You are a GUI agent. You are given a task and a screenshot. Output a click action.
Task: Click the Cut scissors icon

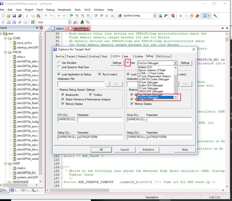(27, 16)
